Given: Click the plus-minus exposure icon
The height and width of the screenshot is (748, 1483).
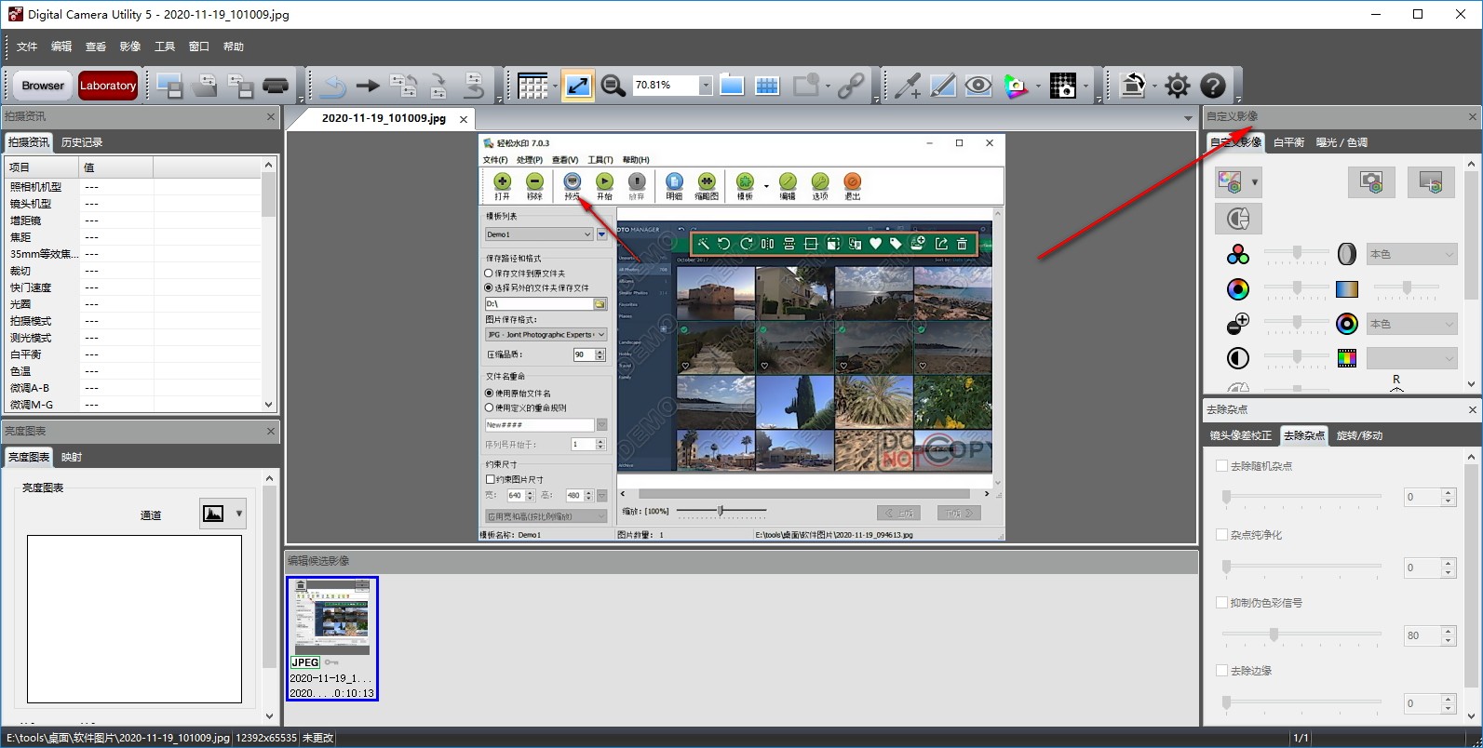Looking at the screenshot, I should tap(1238, 324).
